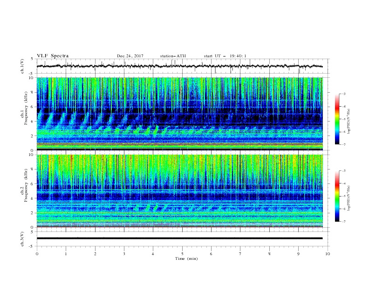
Task: Click time axis tick label "10"
Action: 328,254
